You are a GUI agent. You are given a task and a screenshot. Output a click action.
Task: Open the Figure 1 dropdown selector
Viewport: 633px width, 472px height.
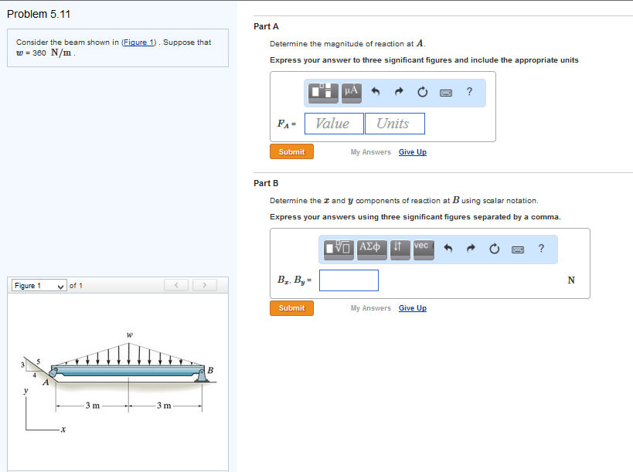[x=39, y=286]
